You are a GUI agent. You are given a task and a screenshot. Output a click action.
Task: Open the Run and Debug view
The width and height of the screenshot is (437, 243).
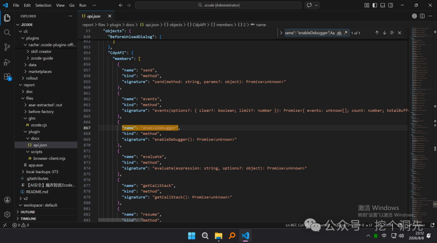coord(7,62)
